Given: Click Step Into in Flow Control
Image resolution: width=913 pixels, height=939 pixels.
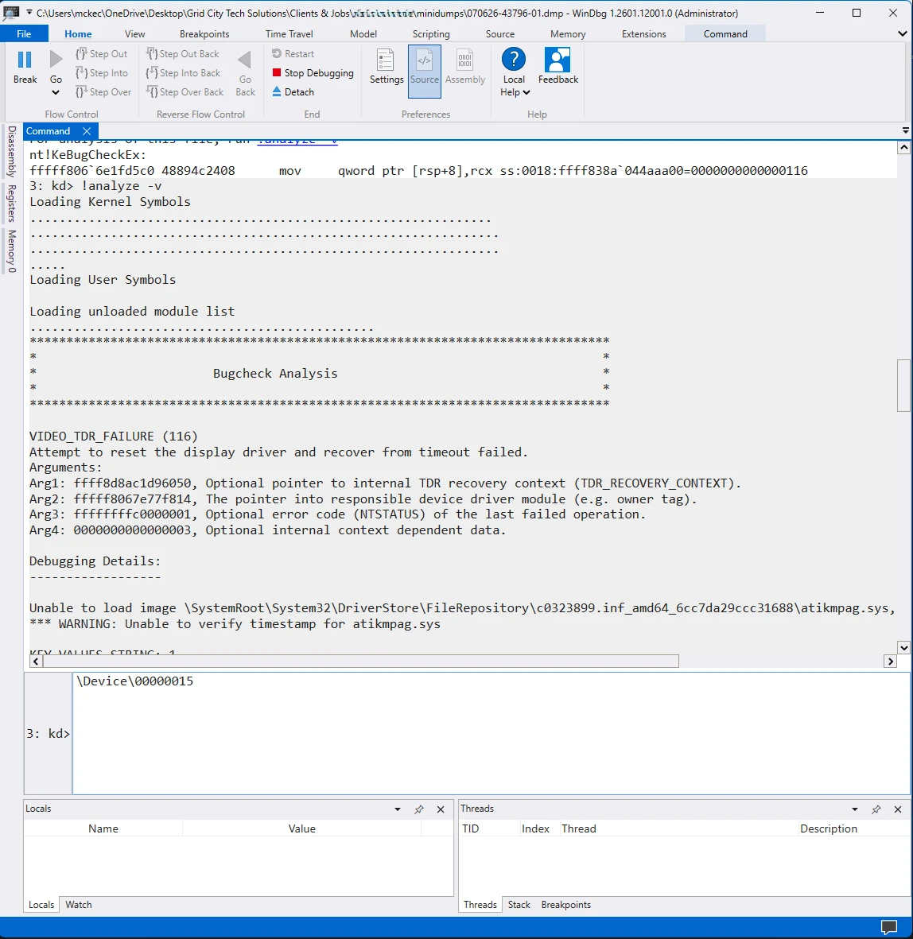Looking at the screenshot, I should [101, 73].
